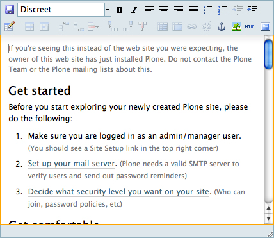Click the style dropdown arrow button
274x238 pixels.
pos(108,10)
